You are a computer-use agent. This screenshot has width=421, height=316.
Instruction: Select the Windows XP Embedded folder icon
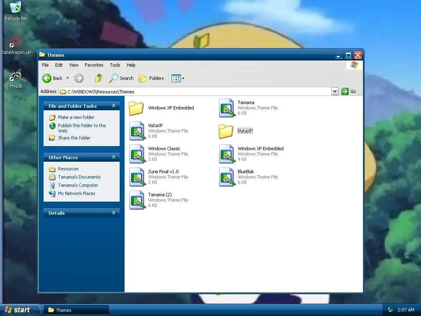[x=136, y=108]
